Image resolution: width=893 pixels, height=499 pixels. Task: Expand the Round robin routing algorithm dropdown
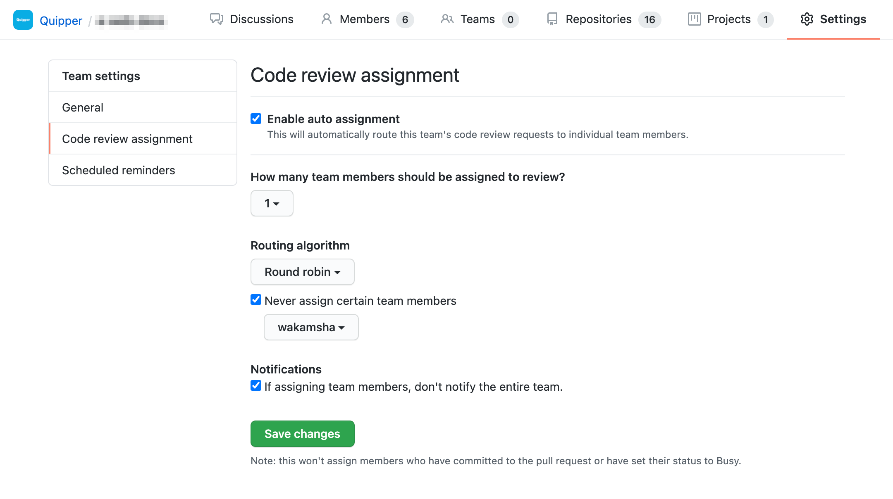coord(302,272)
